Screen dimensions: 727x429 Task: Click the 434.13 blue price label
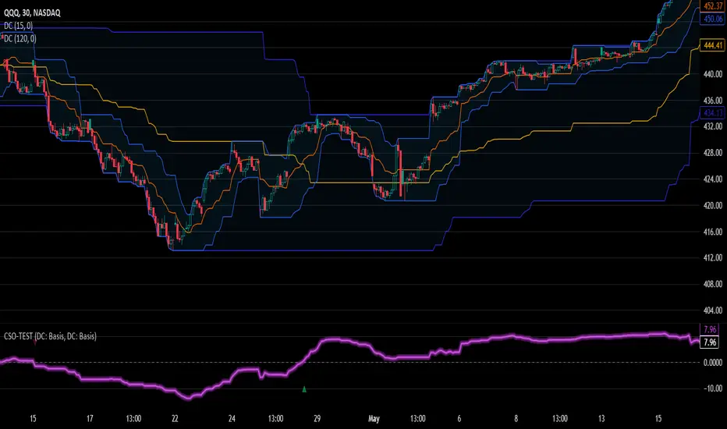pyautogui.click(x=713, y=112)
